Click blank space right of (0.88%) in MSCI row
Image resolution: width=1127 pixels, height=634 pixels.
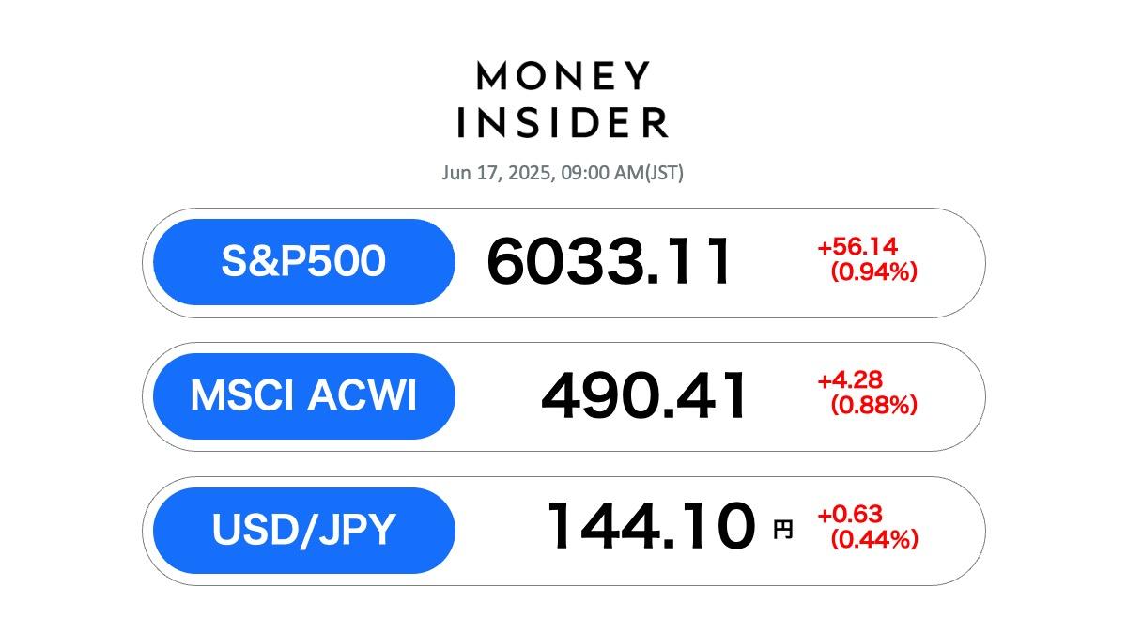click(950, 397)
